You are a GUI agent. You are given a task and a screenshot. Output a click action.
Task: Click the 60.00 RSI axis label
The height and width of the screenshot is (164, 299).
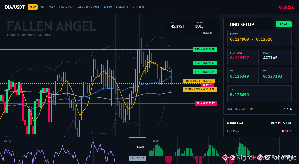(141, 147)
